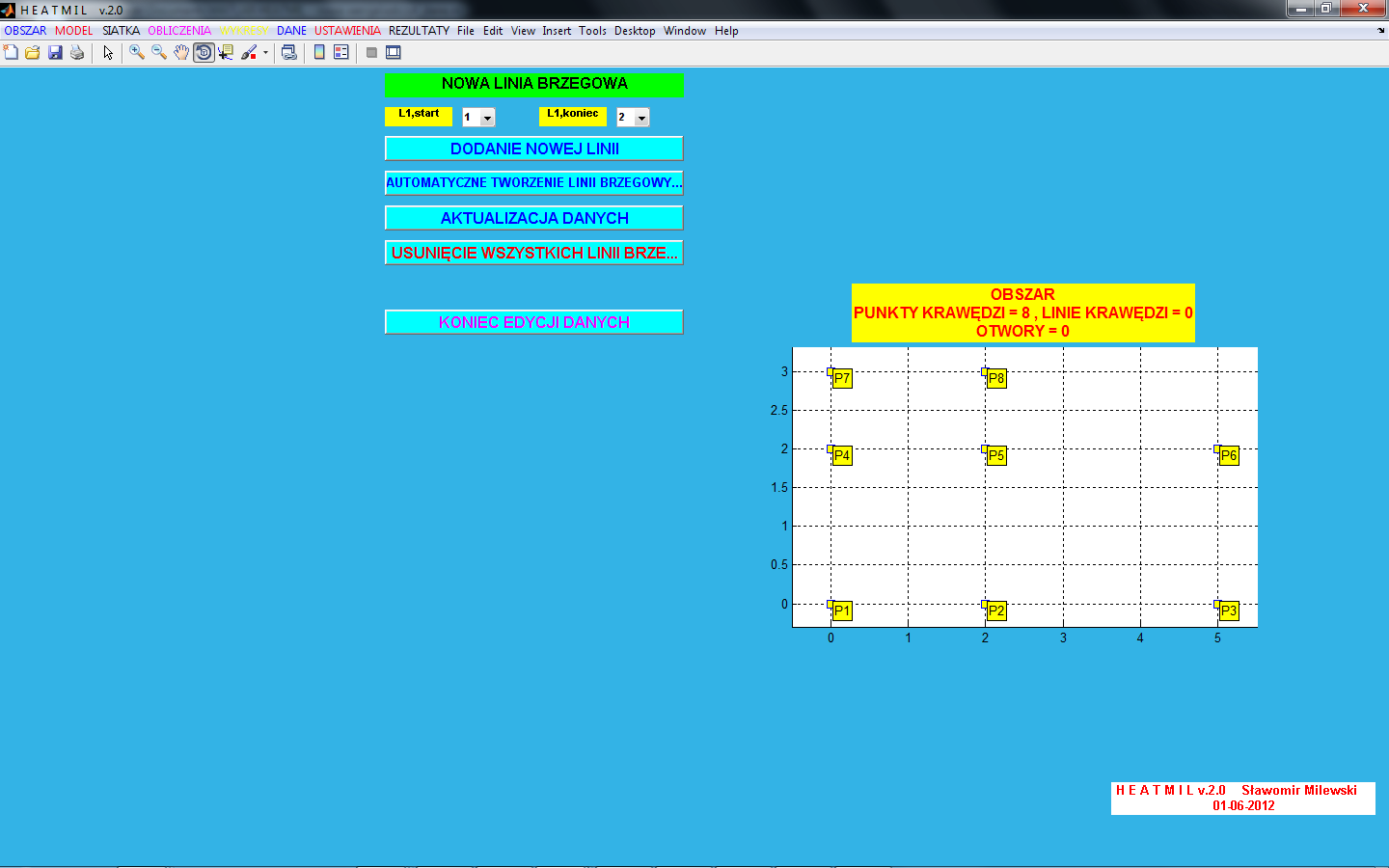
Task: Click the L1,koniec yellow label
Action: click(573, 116)
